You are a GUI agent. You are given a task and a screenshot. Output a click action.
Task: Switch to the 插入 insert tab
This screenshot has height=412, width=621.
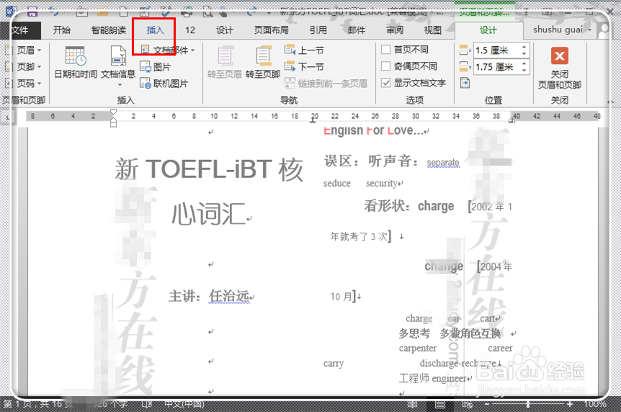pos(155,30)
